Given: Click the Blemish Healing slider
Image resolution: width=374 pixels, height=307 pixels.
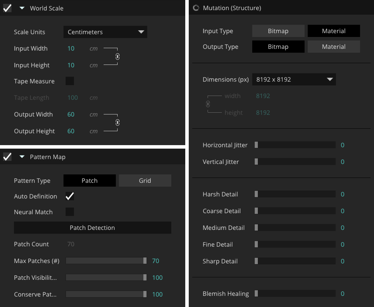Looking at the screenshot, I should [295, 293].
